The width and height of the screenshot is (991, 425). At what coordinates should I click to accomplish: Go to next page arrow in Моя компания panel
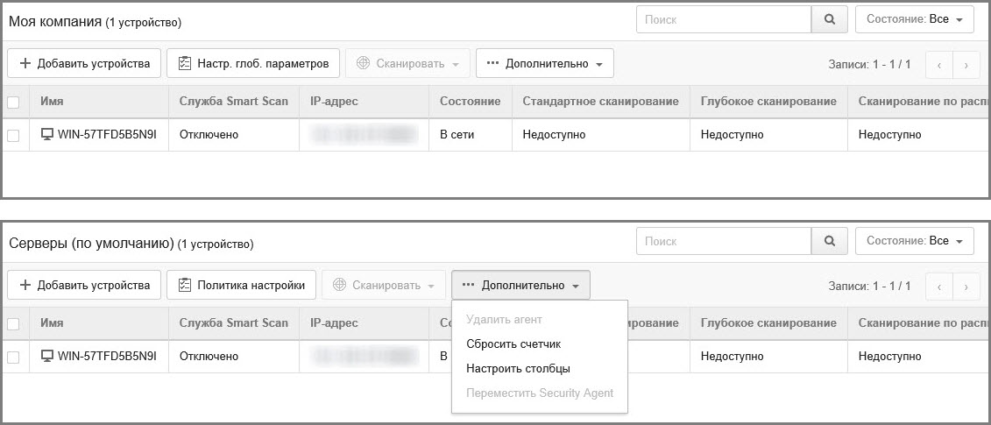click(x=966, y=64)
